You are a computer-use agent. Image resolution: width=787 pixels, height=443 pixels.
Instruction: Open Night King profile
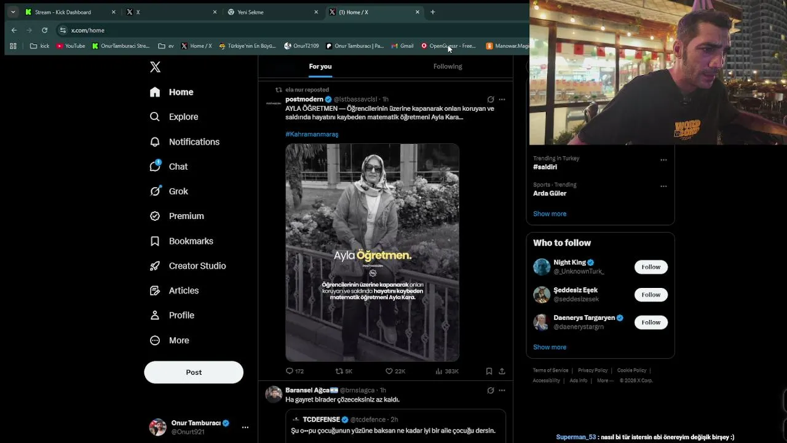tap(569, 262)
